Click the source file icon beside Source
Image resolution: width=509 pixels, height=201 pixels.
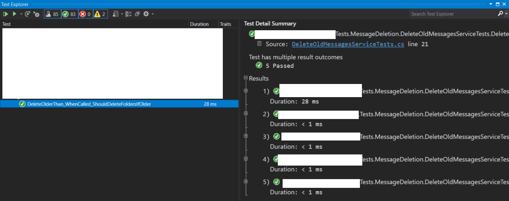260,44
